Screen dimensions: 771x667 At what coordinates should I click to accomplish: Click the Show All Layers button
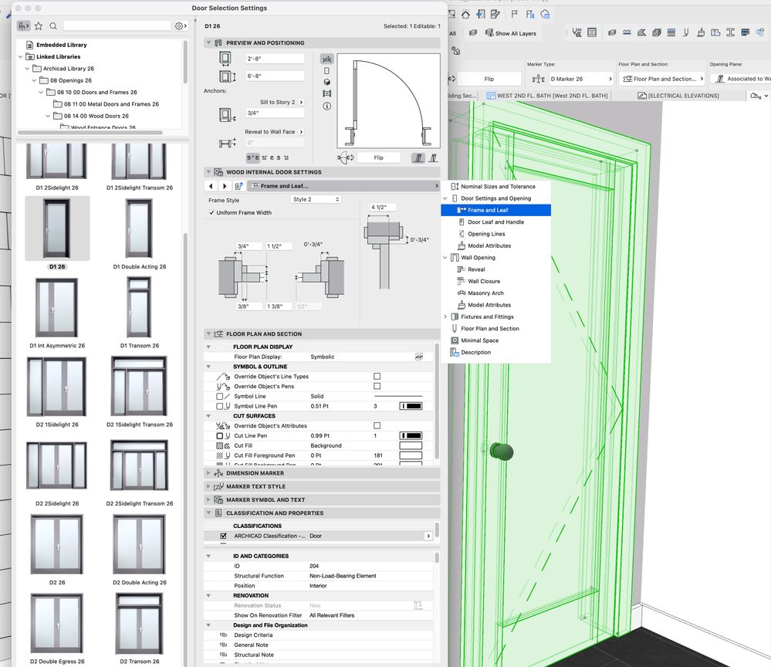pos(510,33)
